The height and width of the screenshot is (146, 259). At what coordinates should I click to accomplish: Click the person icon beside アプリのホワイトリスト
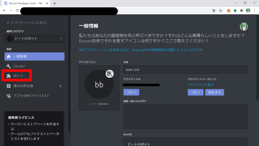coord(9,96)
